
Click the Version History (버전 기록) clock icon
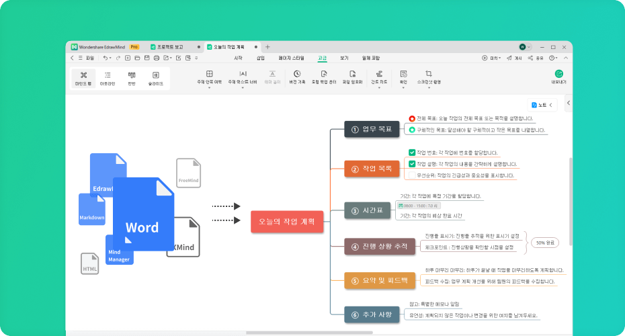point(297,74)
